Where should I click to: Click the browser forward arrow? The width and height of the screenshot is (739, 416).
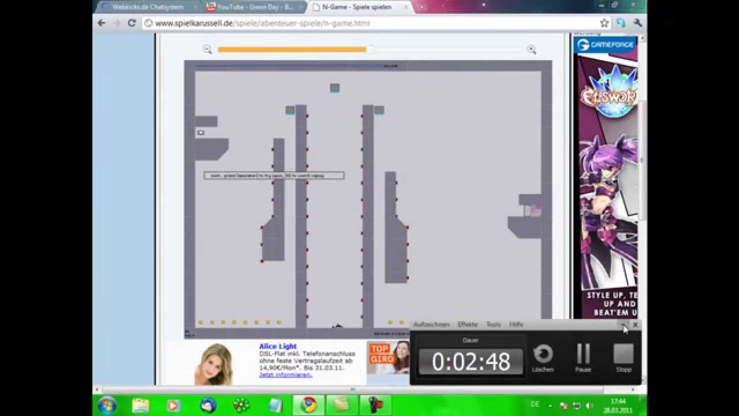pos(117,23)
